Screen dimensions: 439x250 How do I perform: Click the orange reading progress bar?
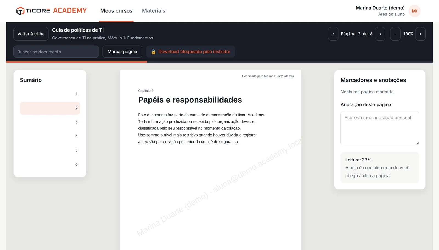click(x=77, y=62)
